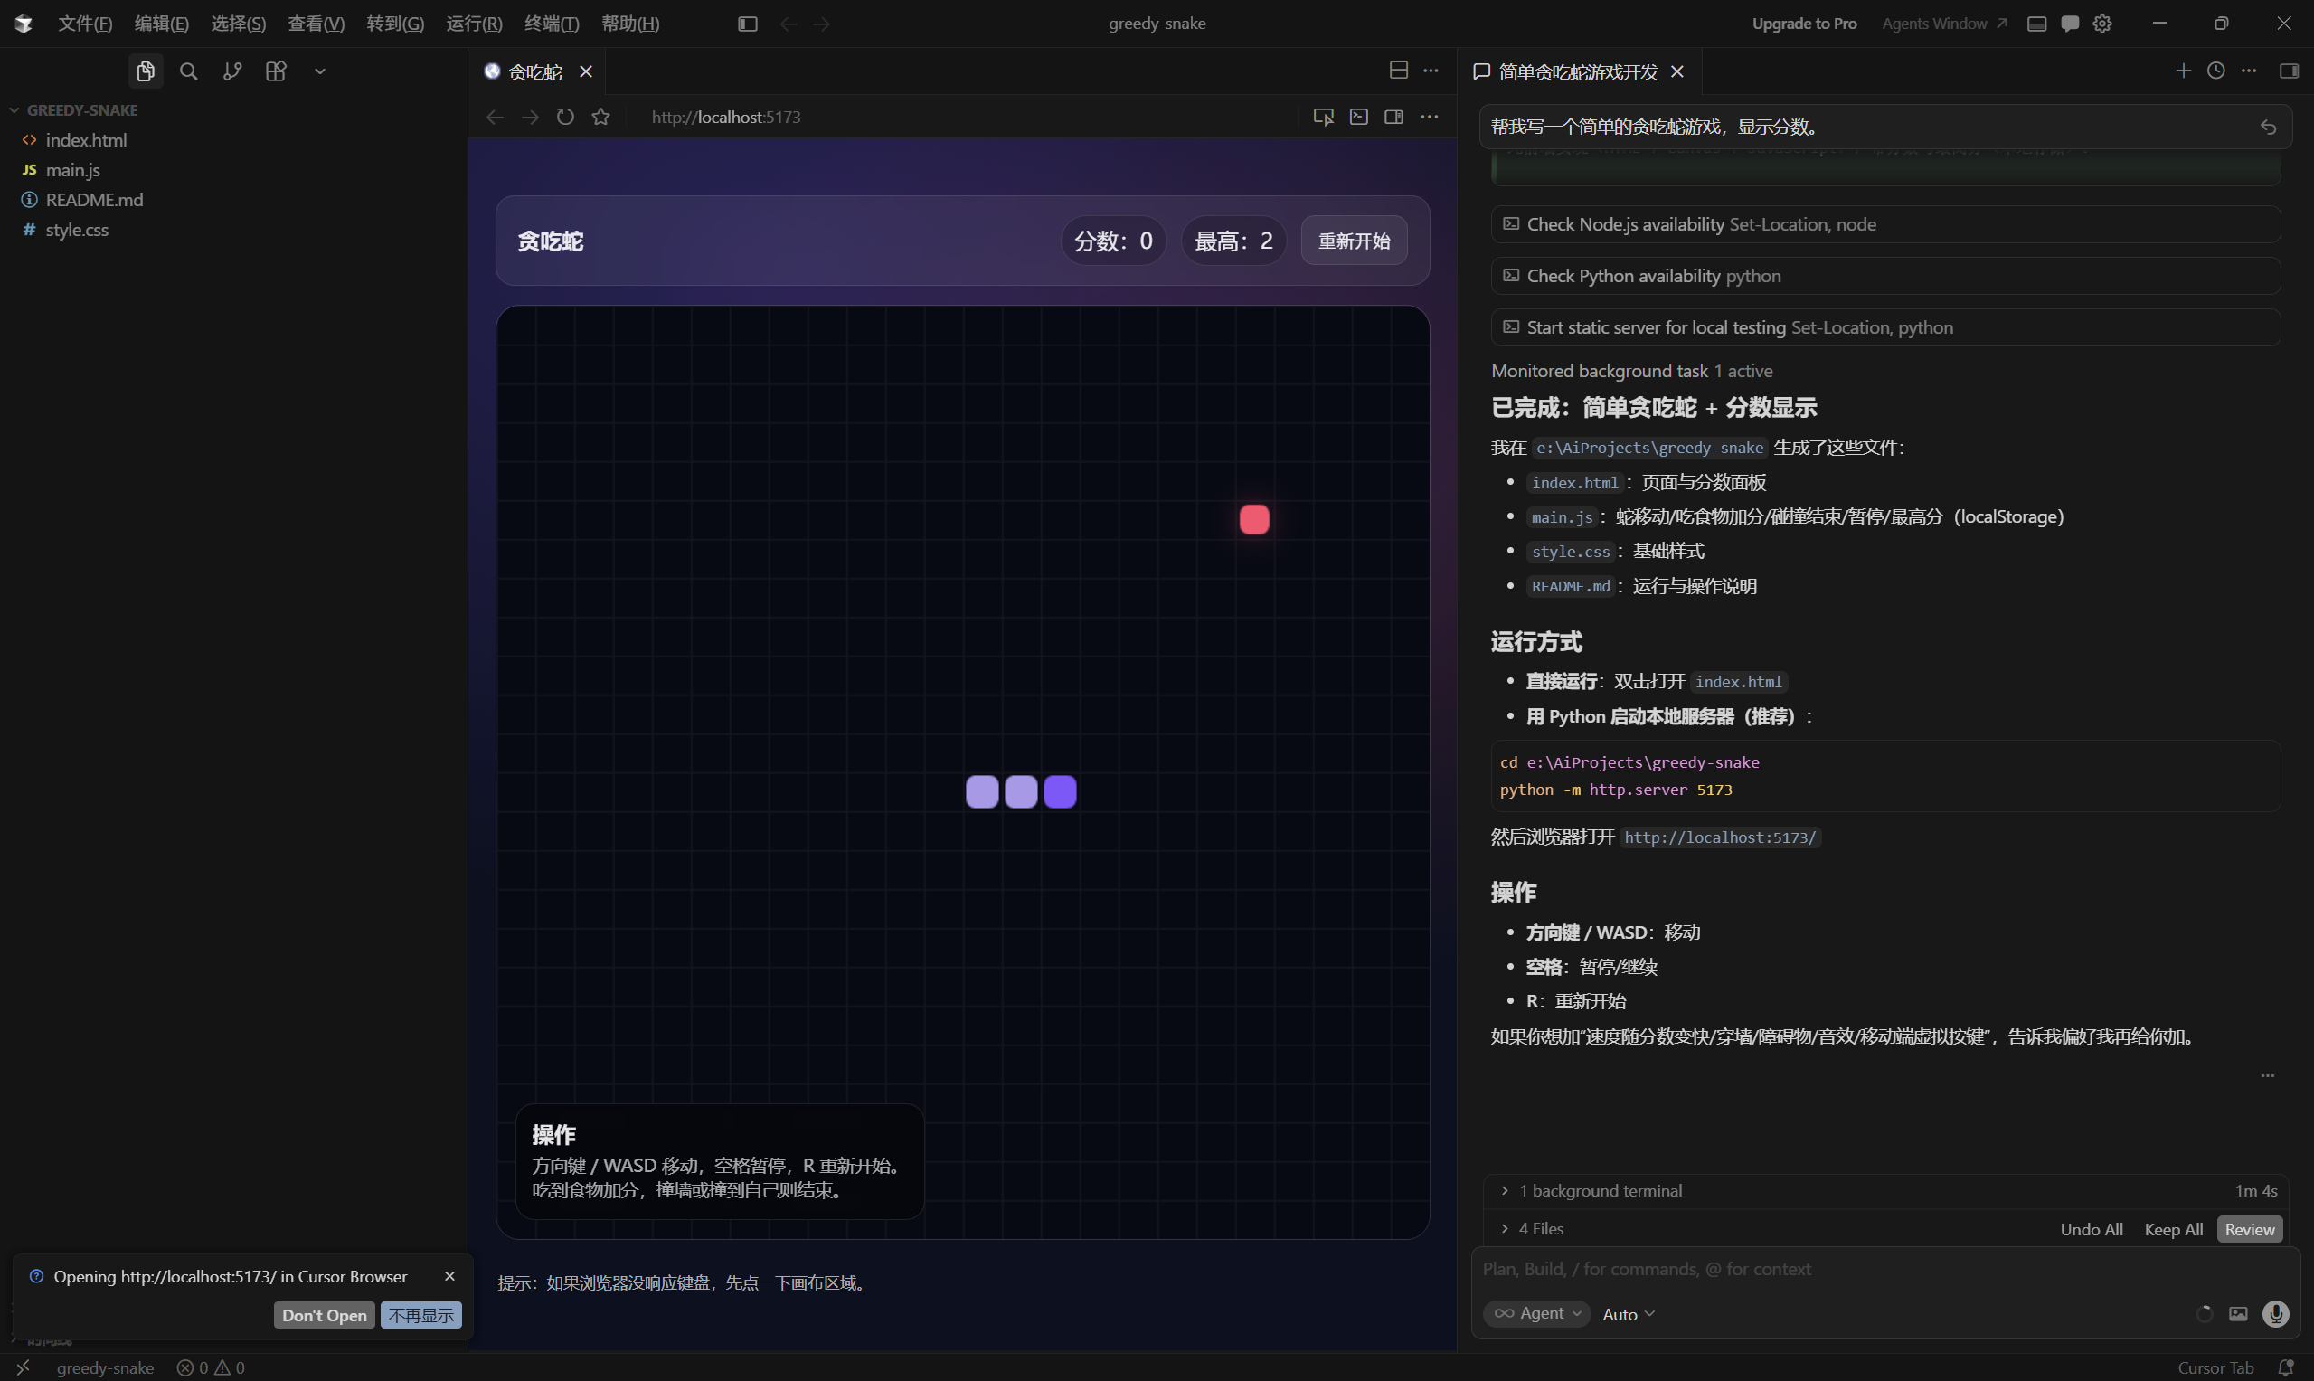The width and height of the screenshot is (2314, 1381).
Task: Collapse the GREEDY-SNAKE folder tree
Action: click(x=74, y=109)
